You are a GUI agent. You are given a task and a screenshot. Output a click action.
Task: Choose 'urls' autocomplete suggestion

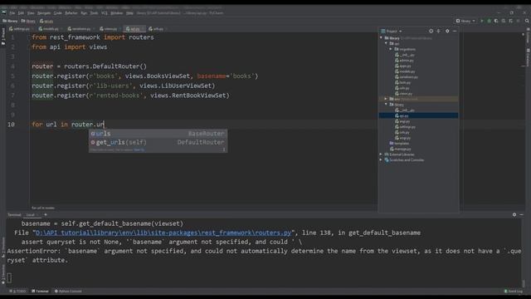[158, 134]
